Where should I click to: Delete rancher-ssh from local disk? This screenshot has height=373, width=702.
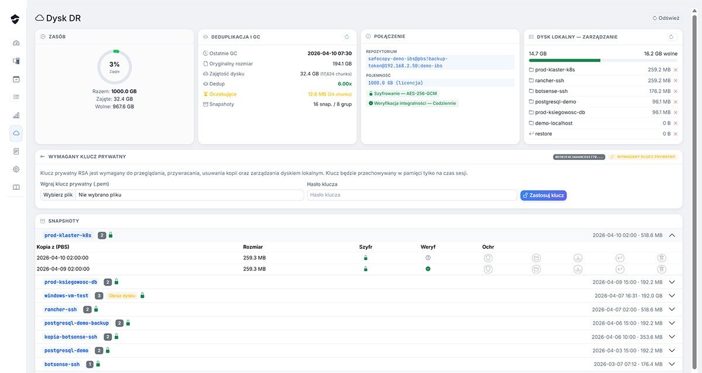(x=676, y=81)
